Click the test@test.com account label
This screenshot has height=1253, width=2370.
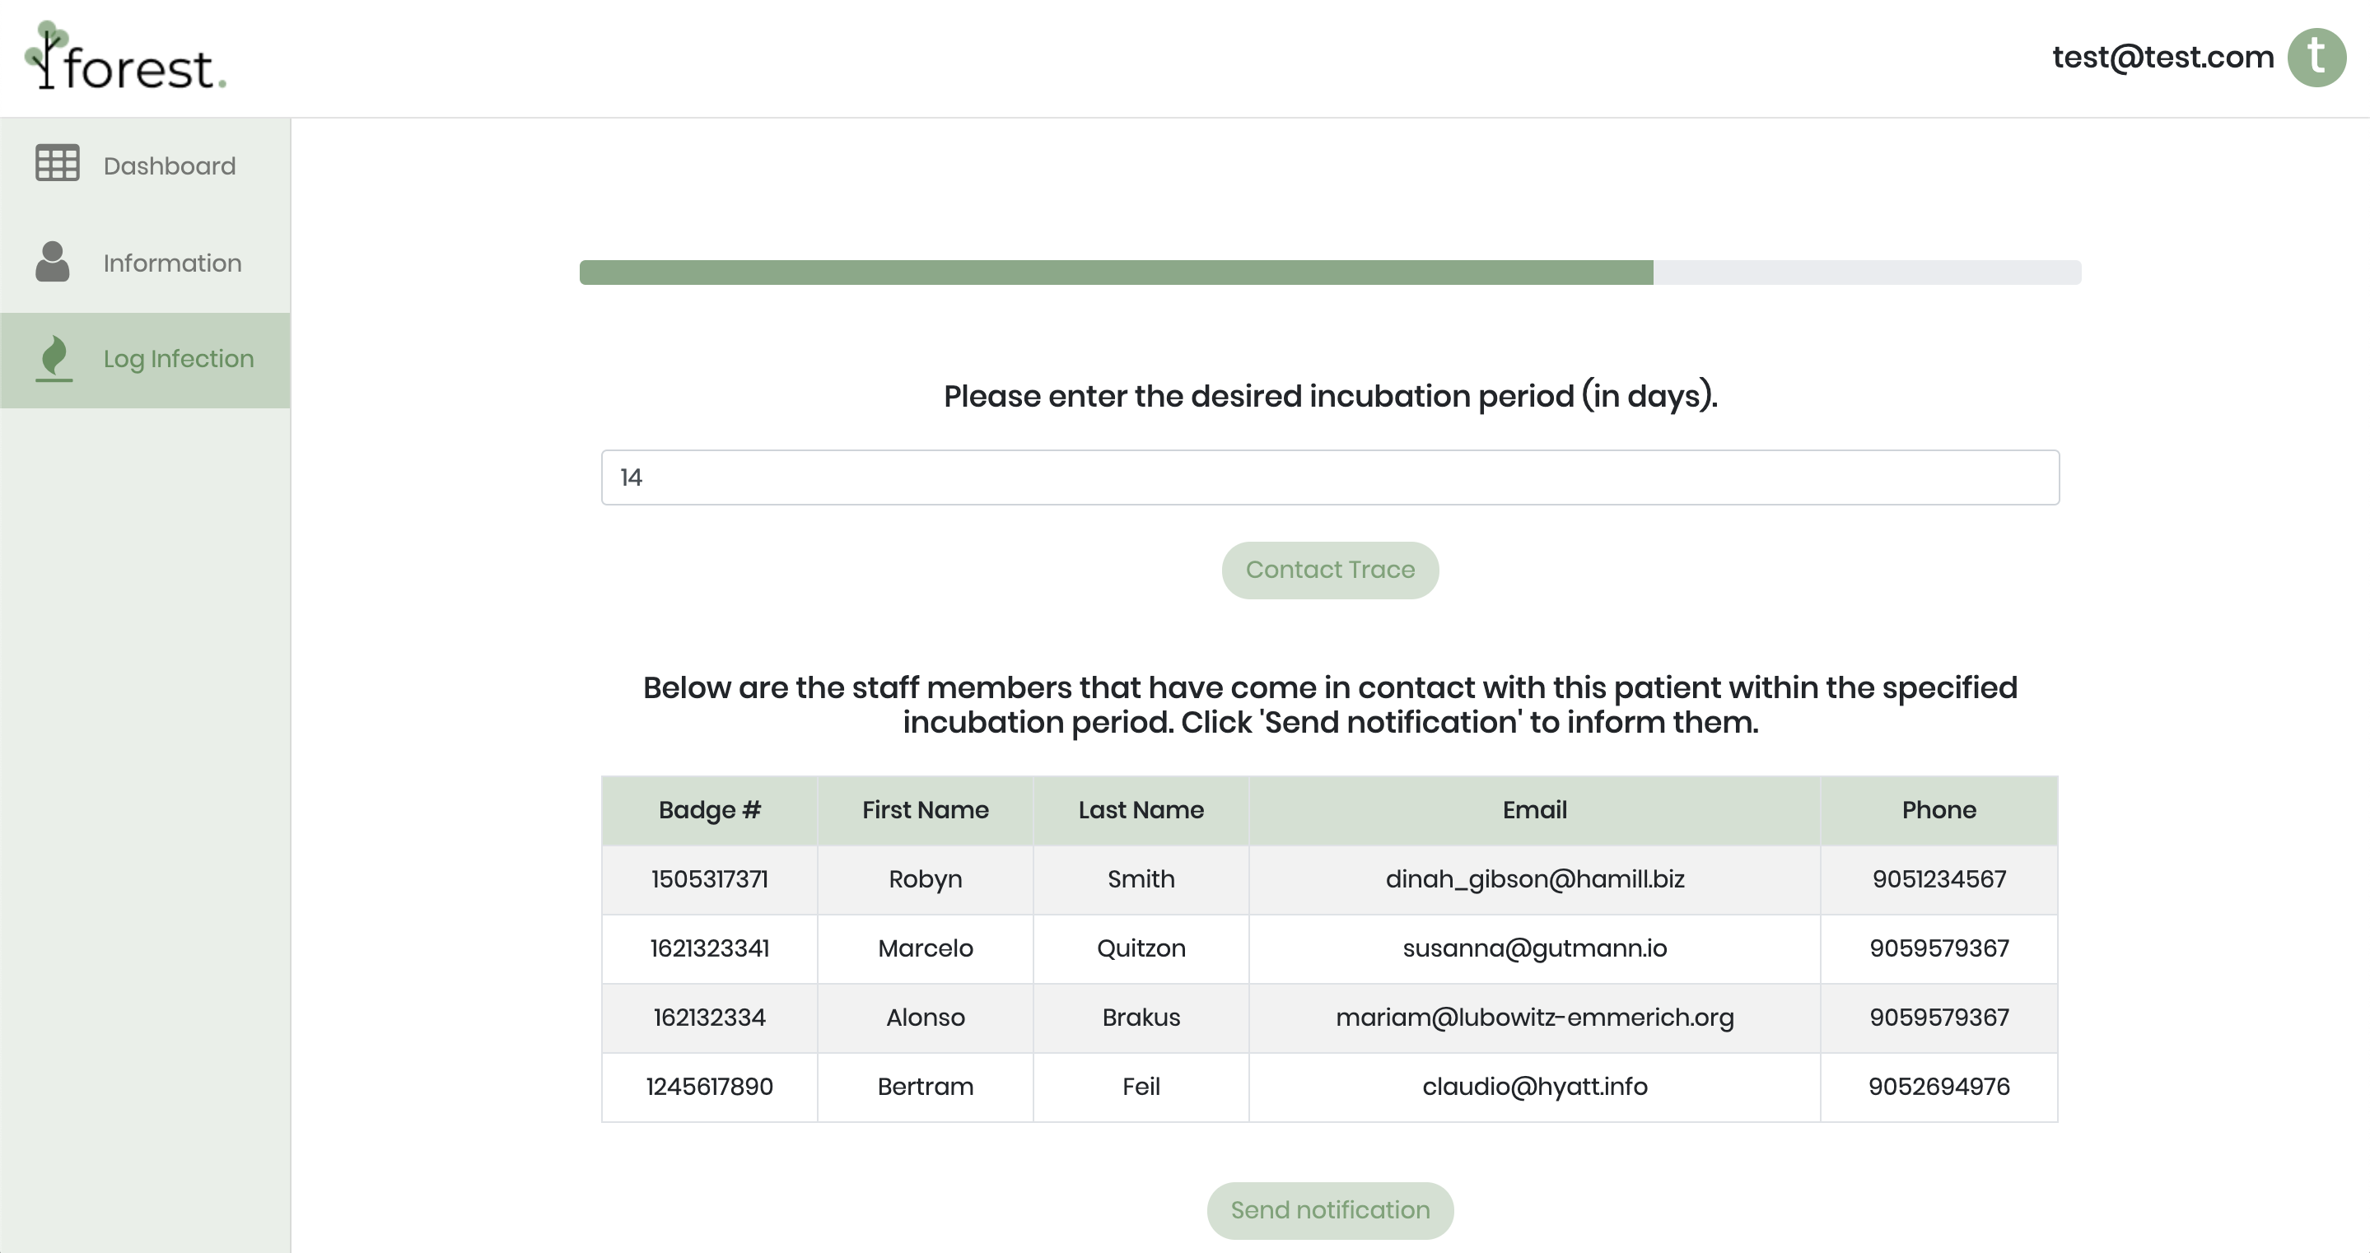pos(2162,57)
